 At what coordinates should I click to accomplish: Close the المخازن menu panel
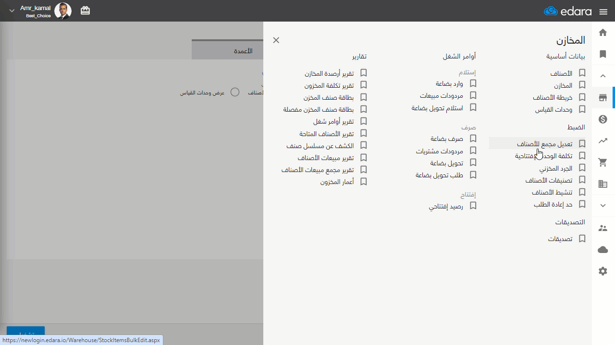(x=276, y=40)
